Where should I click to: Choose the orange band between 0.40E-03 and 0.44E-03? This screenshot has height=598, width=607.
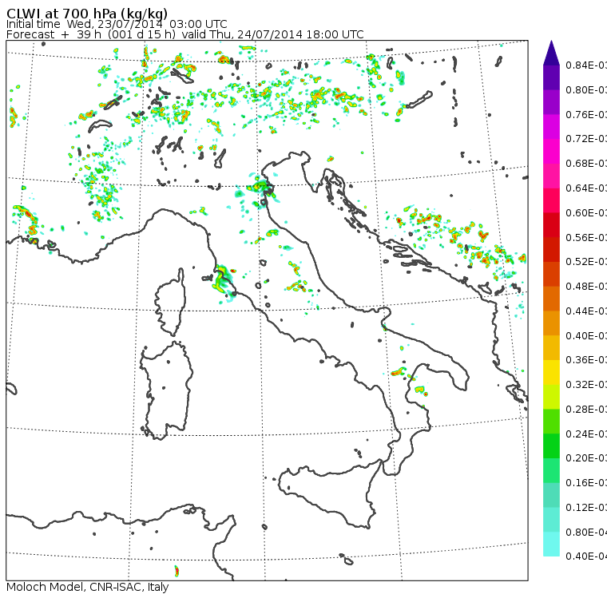(x=551, y=323)
